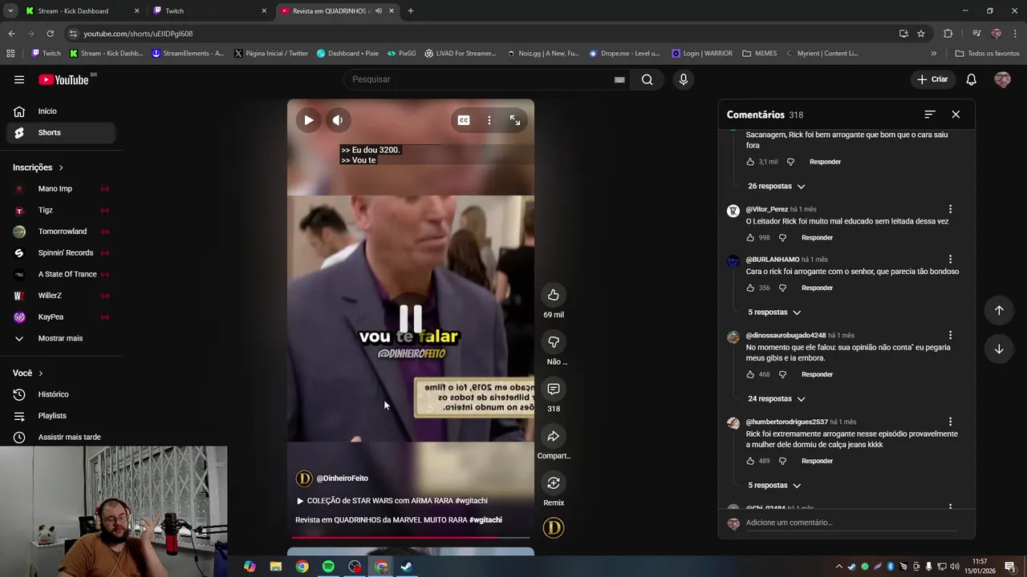Like the Short (69 mil)

554,295
